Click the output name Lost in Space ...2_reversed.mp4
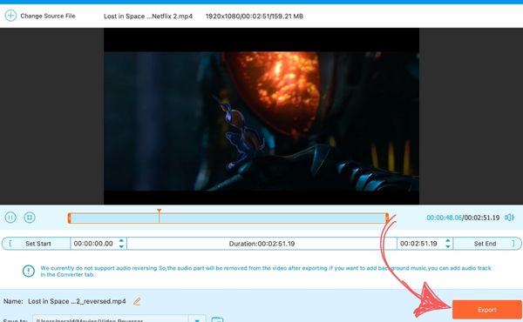The width and height of the screenshot is (523, 322). [77, 301]
